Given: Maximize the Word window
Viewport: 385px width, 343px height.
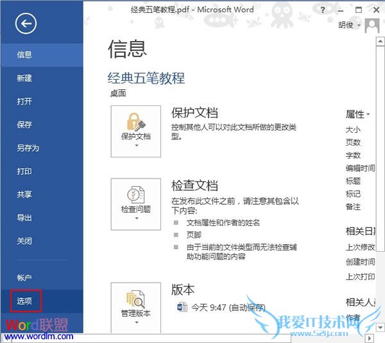Looking at the screenshot, I should pyautogui.click(x=359, y=10).
